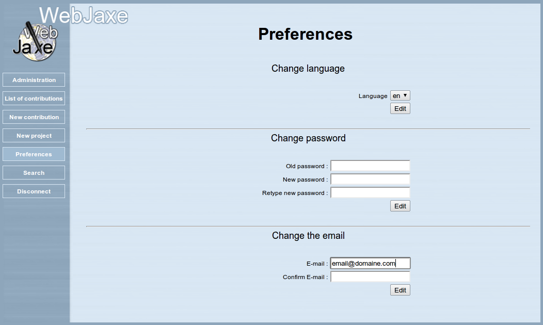Click Edit under Change password
Screen dimensions: 543x325
pyautogui.click(x=400, y=205)
